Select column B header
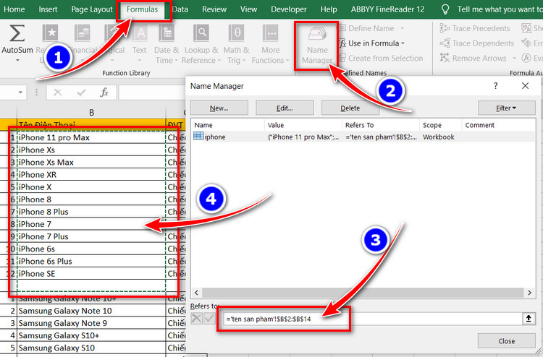543x357 pixels. click(x=91, y=112)
